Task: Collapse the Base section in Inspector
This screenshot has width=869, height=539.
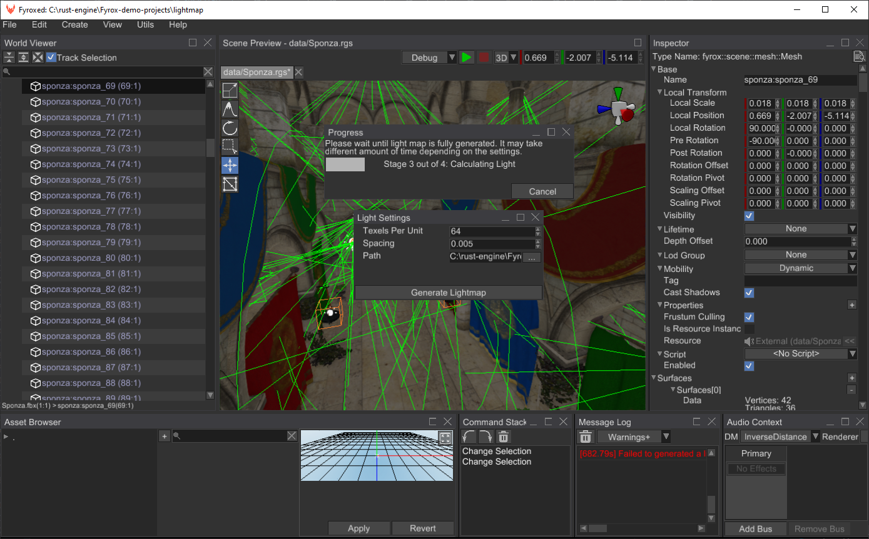Action: tap(654, 69)
